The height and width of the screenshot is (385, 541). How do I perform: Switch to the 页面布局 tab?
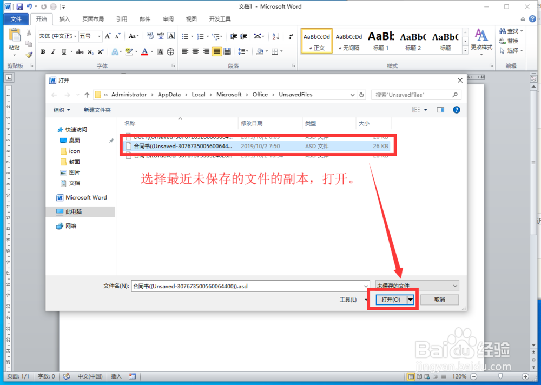pyautogui.click(x=93, y=19)
